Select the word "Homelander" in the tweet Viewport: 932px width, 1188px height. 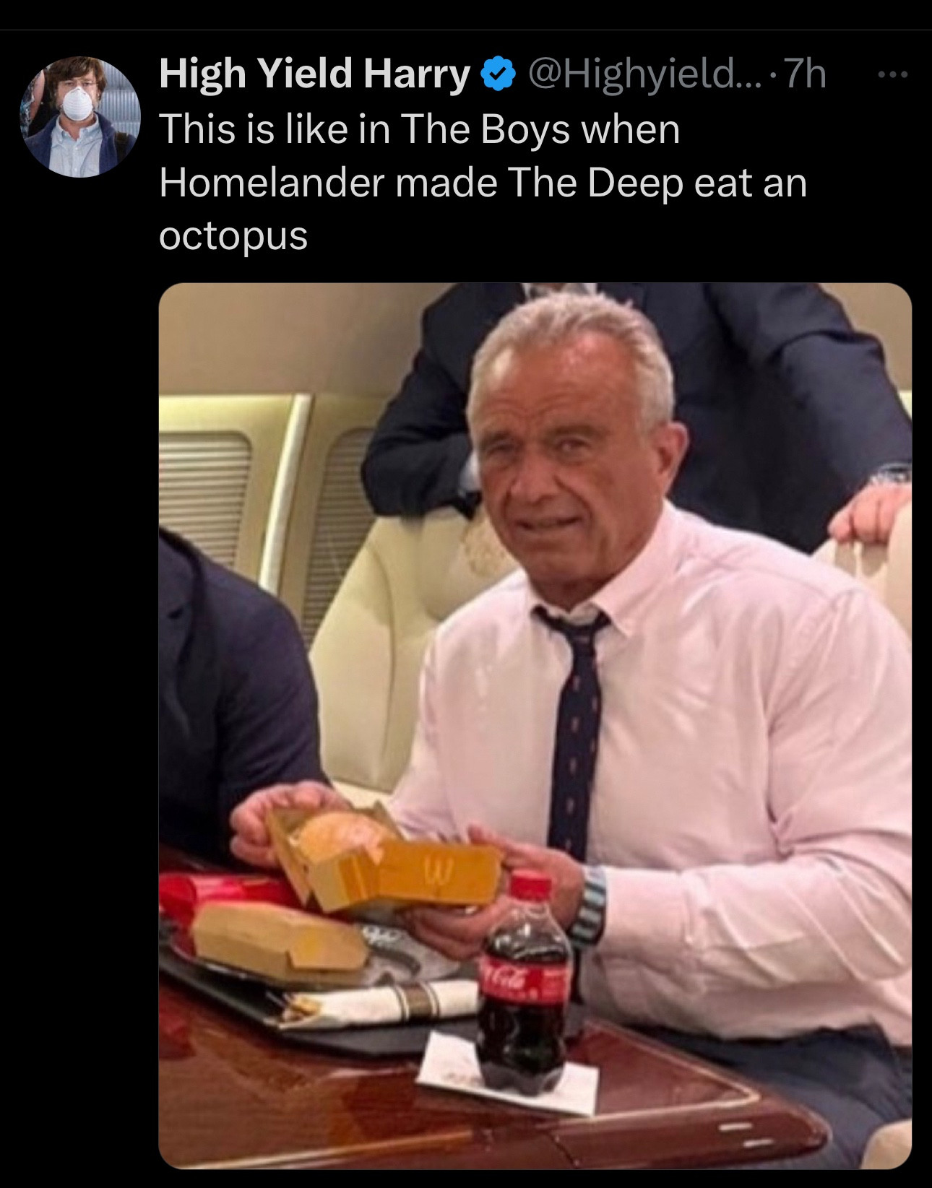click(x=272, y=183)
